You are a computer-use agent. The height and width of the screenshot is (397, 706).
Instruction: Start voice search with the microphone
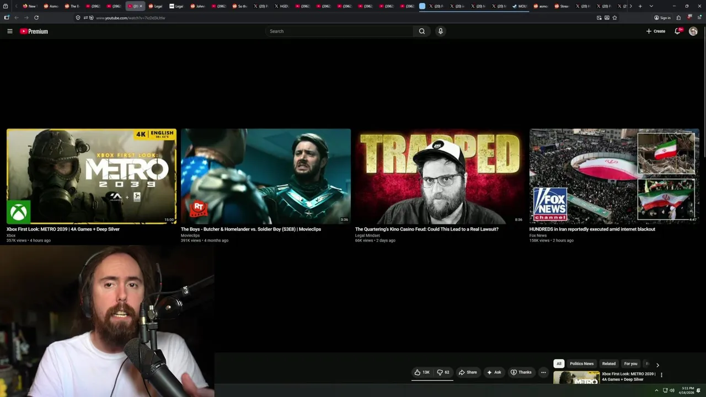pos(440,31)
